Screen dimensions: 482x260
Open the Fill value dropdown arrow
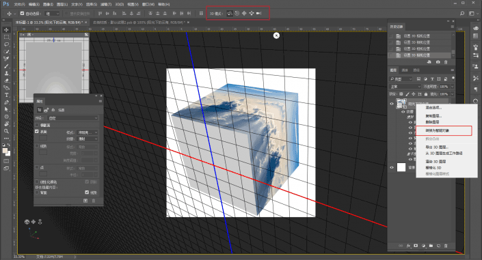(x=452, y=94)
